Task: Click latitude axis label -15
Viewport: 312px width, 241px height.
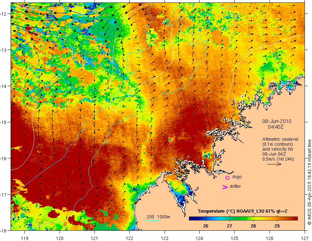Action: pyautogui.click(x=4, y=122)
